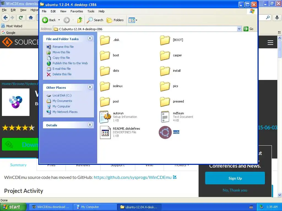The height and width of the screenshot is (211, 282).
Task: Select the README.diskdefines file icon
Action: [x=105, y=132]
